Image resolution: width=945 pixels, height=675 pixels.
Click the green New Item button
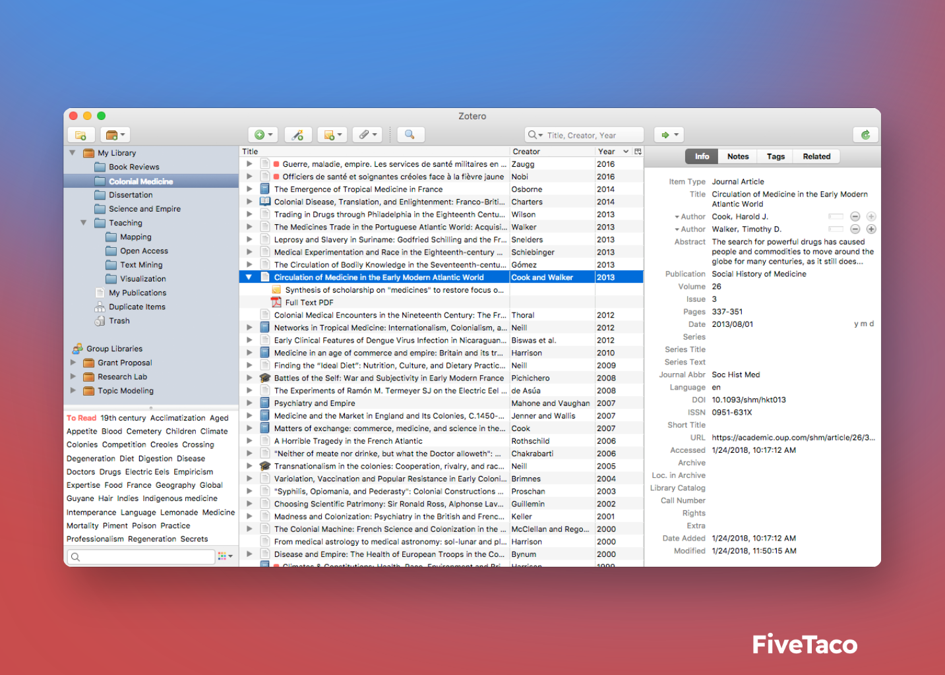tap(263, 134)
